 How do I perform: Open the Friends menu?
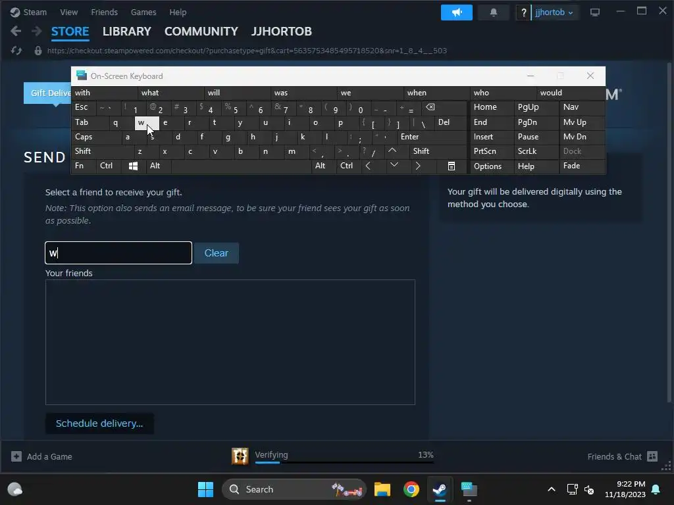click(x=104, y=12)
